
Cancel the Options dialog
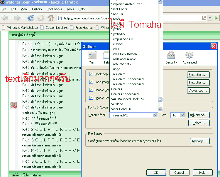pos(179,173)
